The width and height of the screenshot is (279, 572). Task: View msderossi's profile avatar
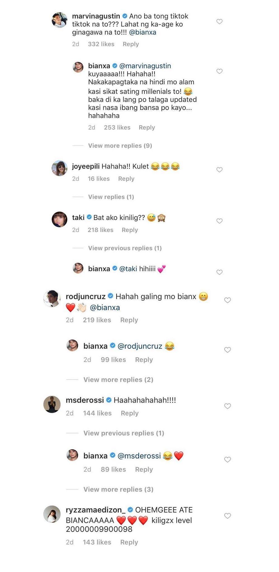click(x=52, y=404)
